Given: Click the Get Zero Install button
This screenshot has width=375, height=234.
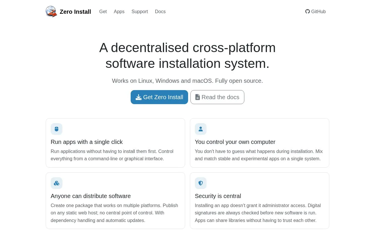Looking at the screenshot, I should (159, 97).
